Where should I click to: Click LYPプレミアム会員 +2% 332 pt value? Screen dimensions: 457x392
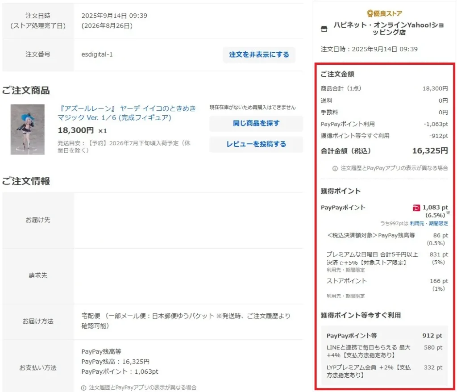[433, 367]
